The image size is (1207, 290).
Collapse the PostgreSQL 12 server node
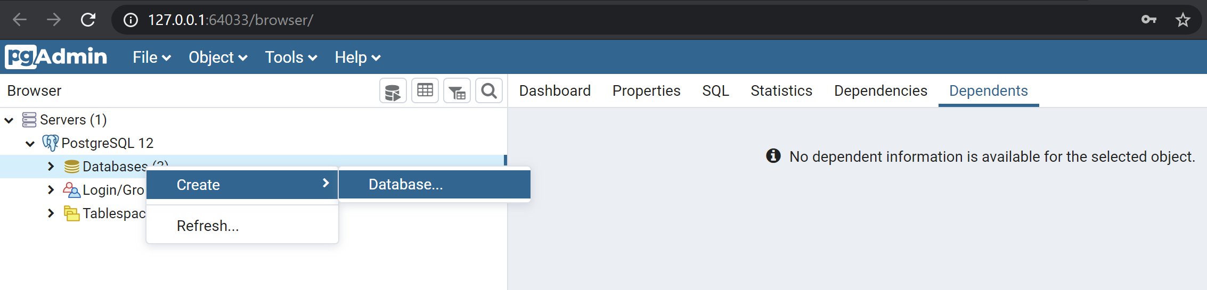30,143
